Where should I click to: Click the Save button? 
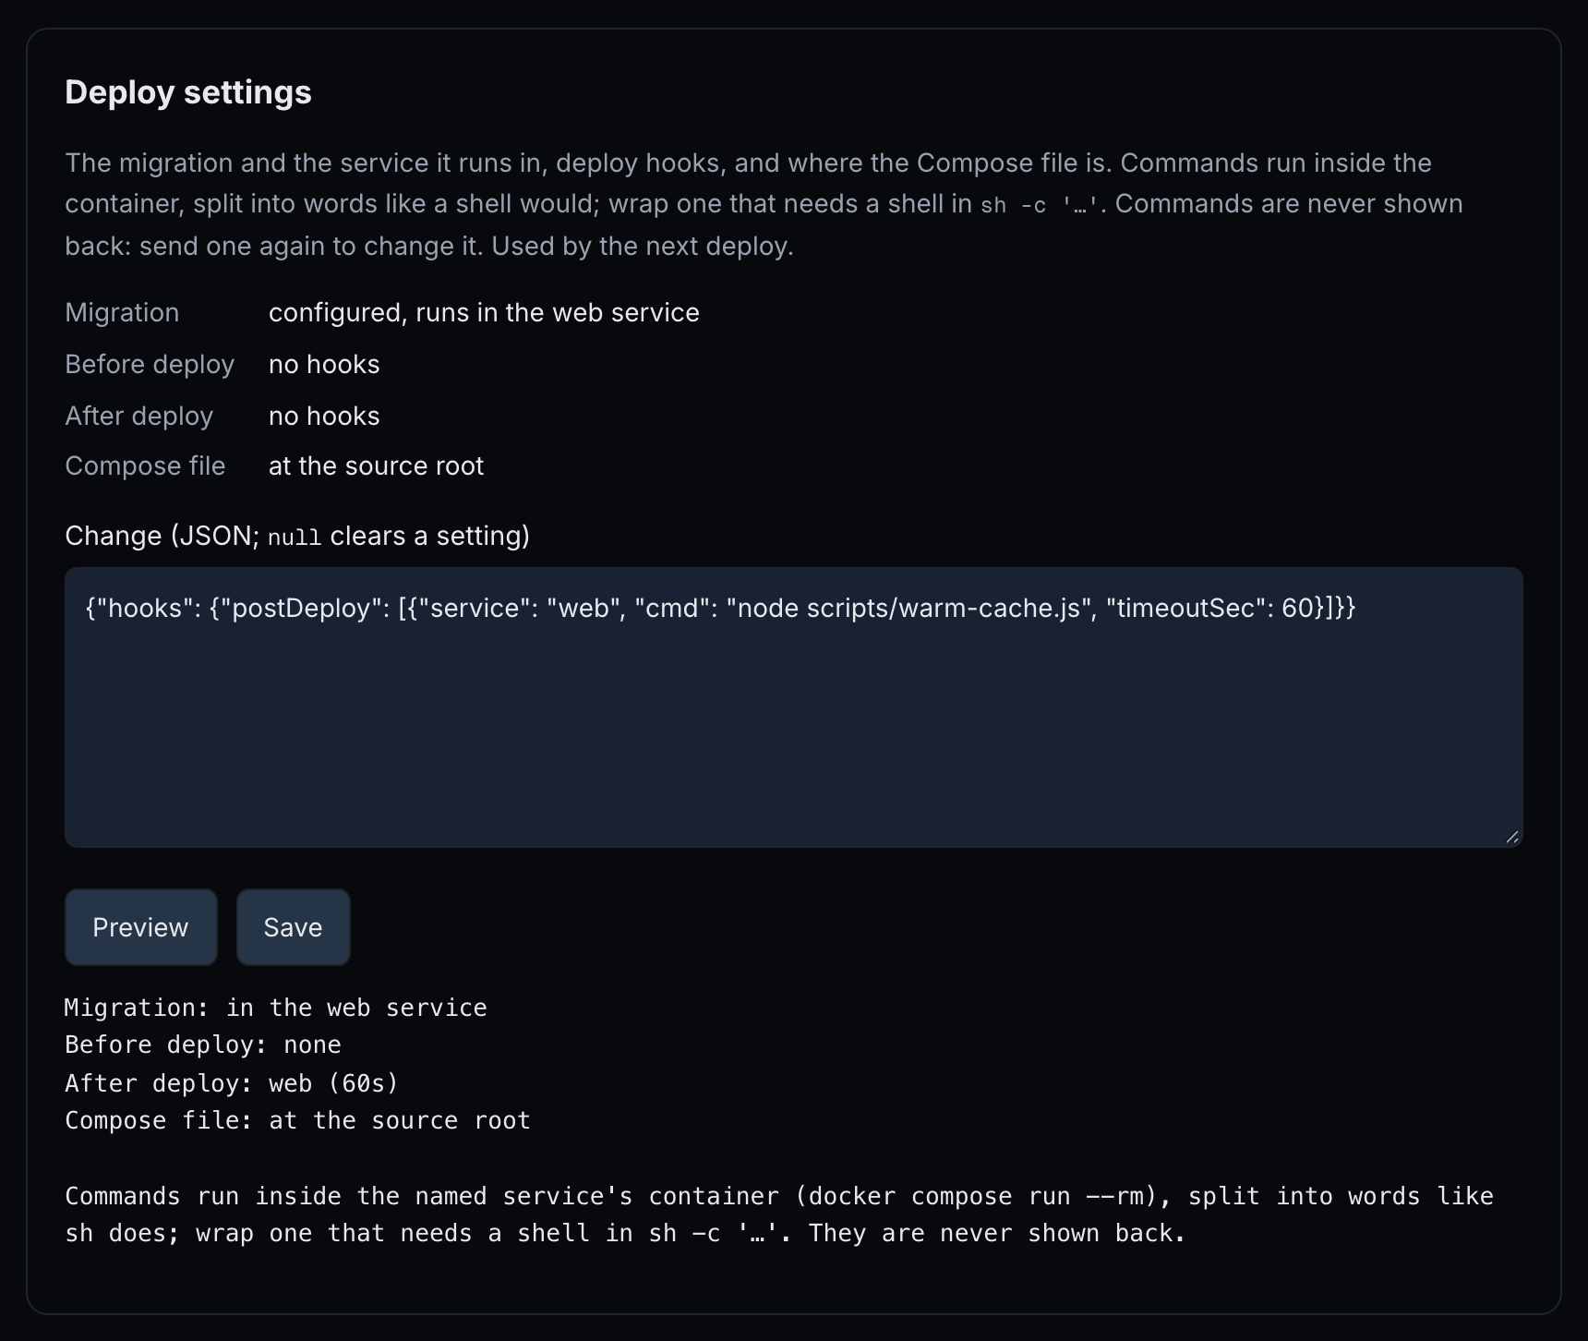coord(294,927)
